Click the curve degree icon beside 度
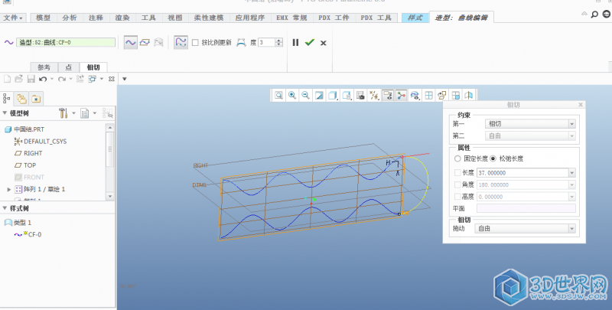 (x=241, y=43)
